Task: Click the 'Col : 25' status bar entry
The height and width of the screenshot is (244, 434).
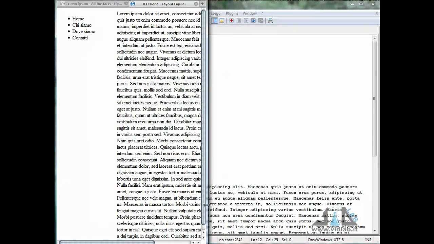Action: click(x=271, y=240)
